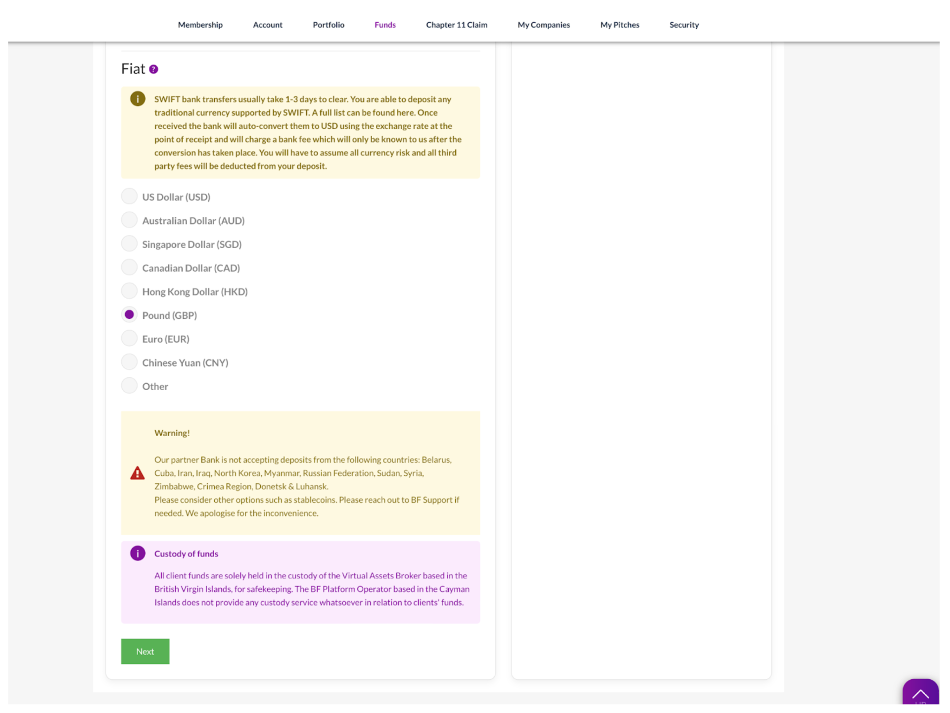Choose Euro (EUR) radio option
Viewport: 950px width, 713px height.
[129, 338]
